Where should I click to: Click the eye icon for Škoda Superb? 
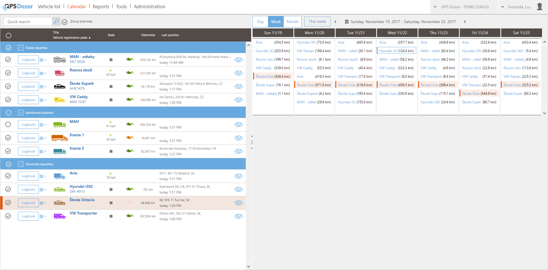[238, 86]
